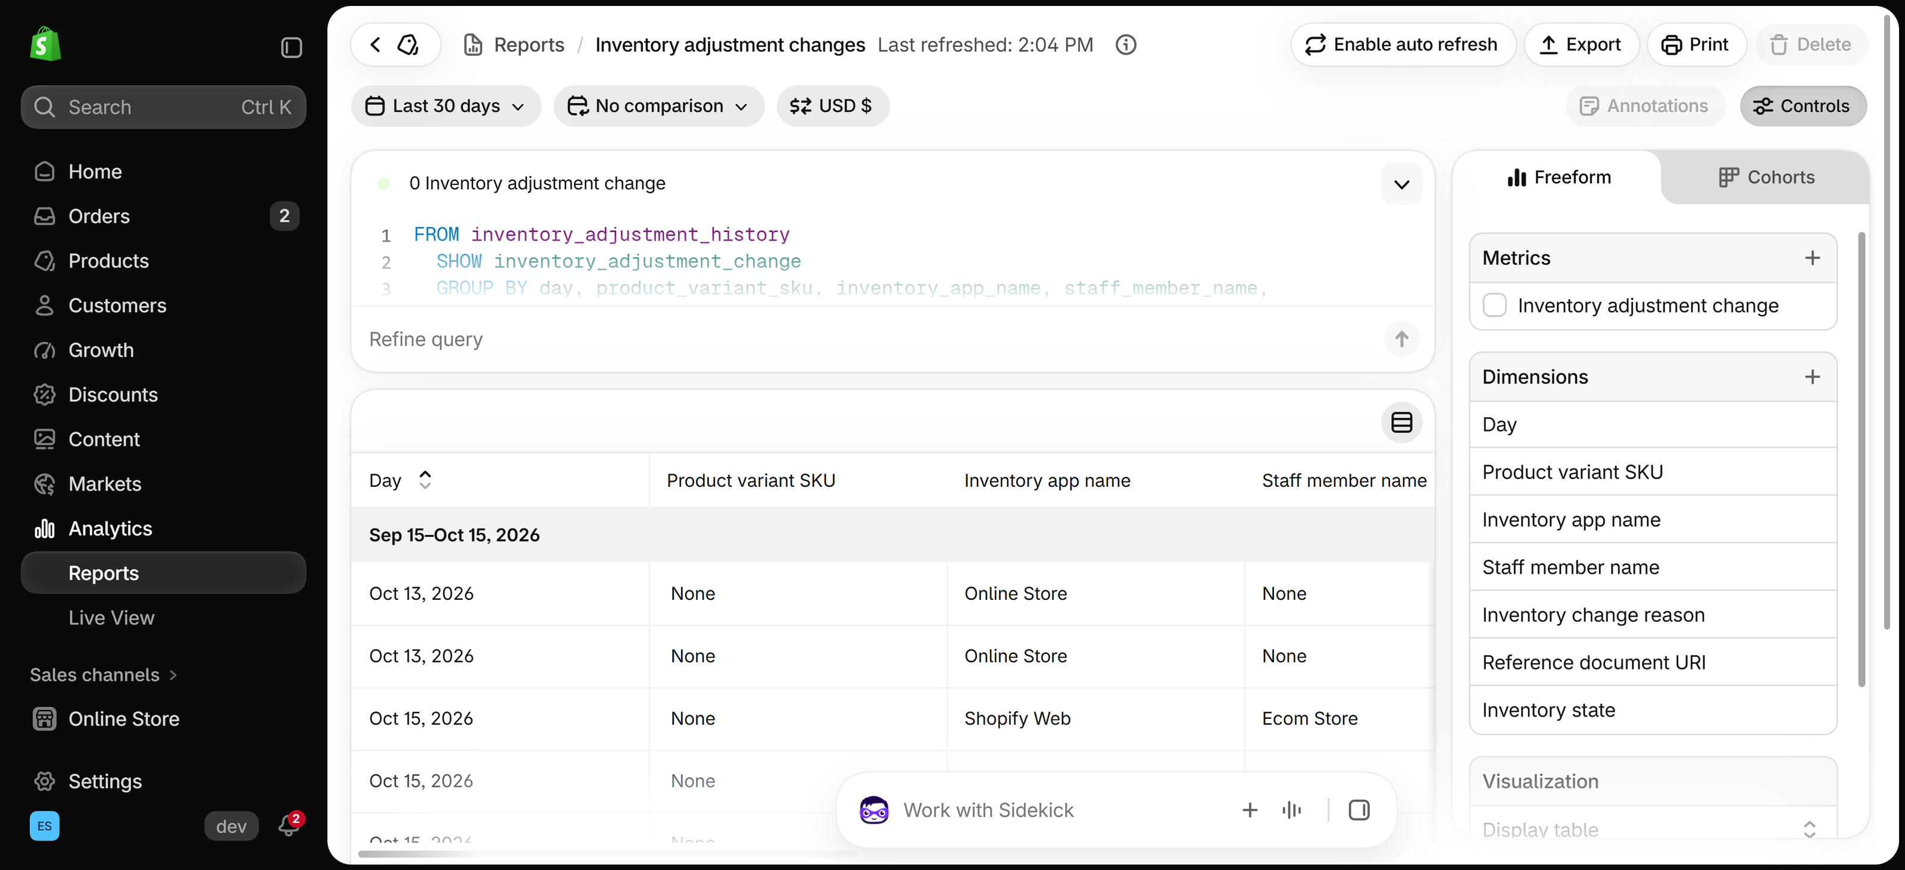Open the Products section

[164, 261]
